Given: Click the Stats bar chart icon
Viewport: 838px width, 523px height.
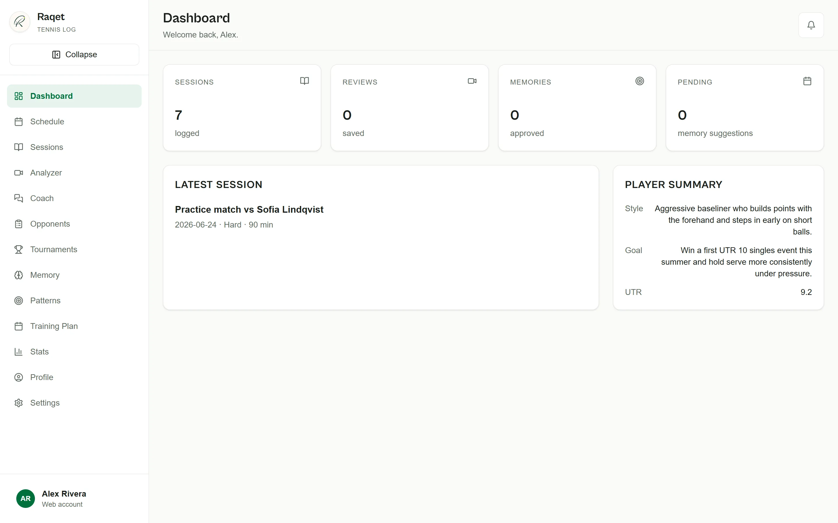Looking at the screenshot, I should (x=19, y=352).
